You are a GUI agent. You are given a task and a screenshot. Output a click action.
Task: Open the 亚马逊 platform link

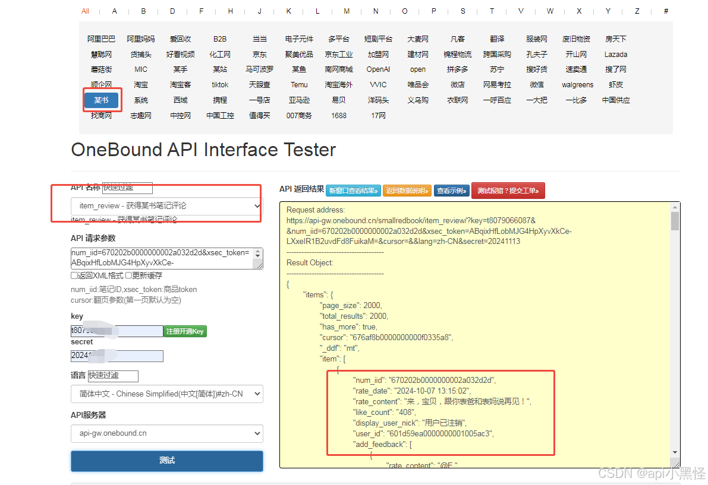[299, 100]
